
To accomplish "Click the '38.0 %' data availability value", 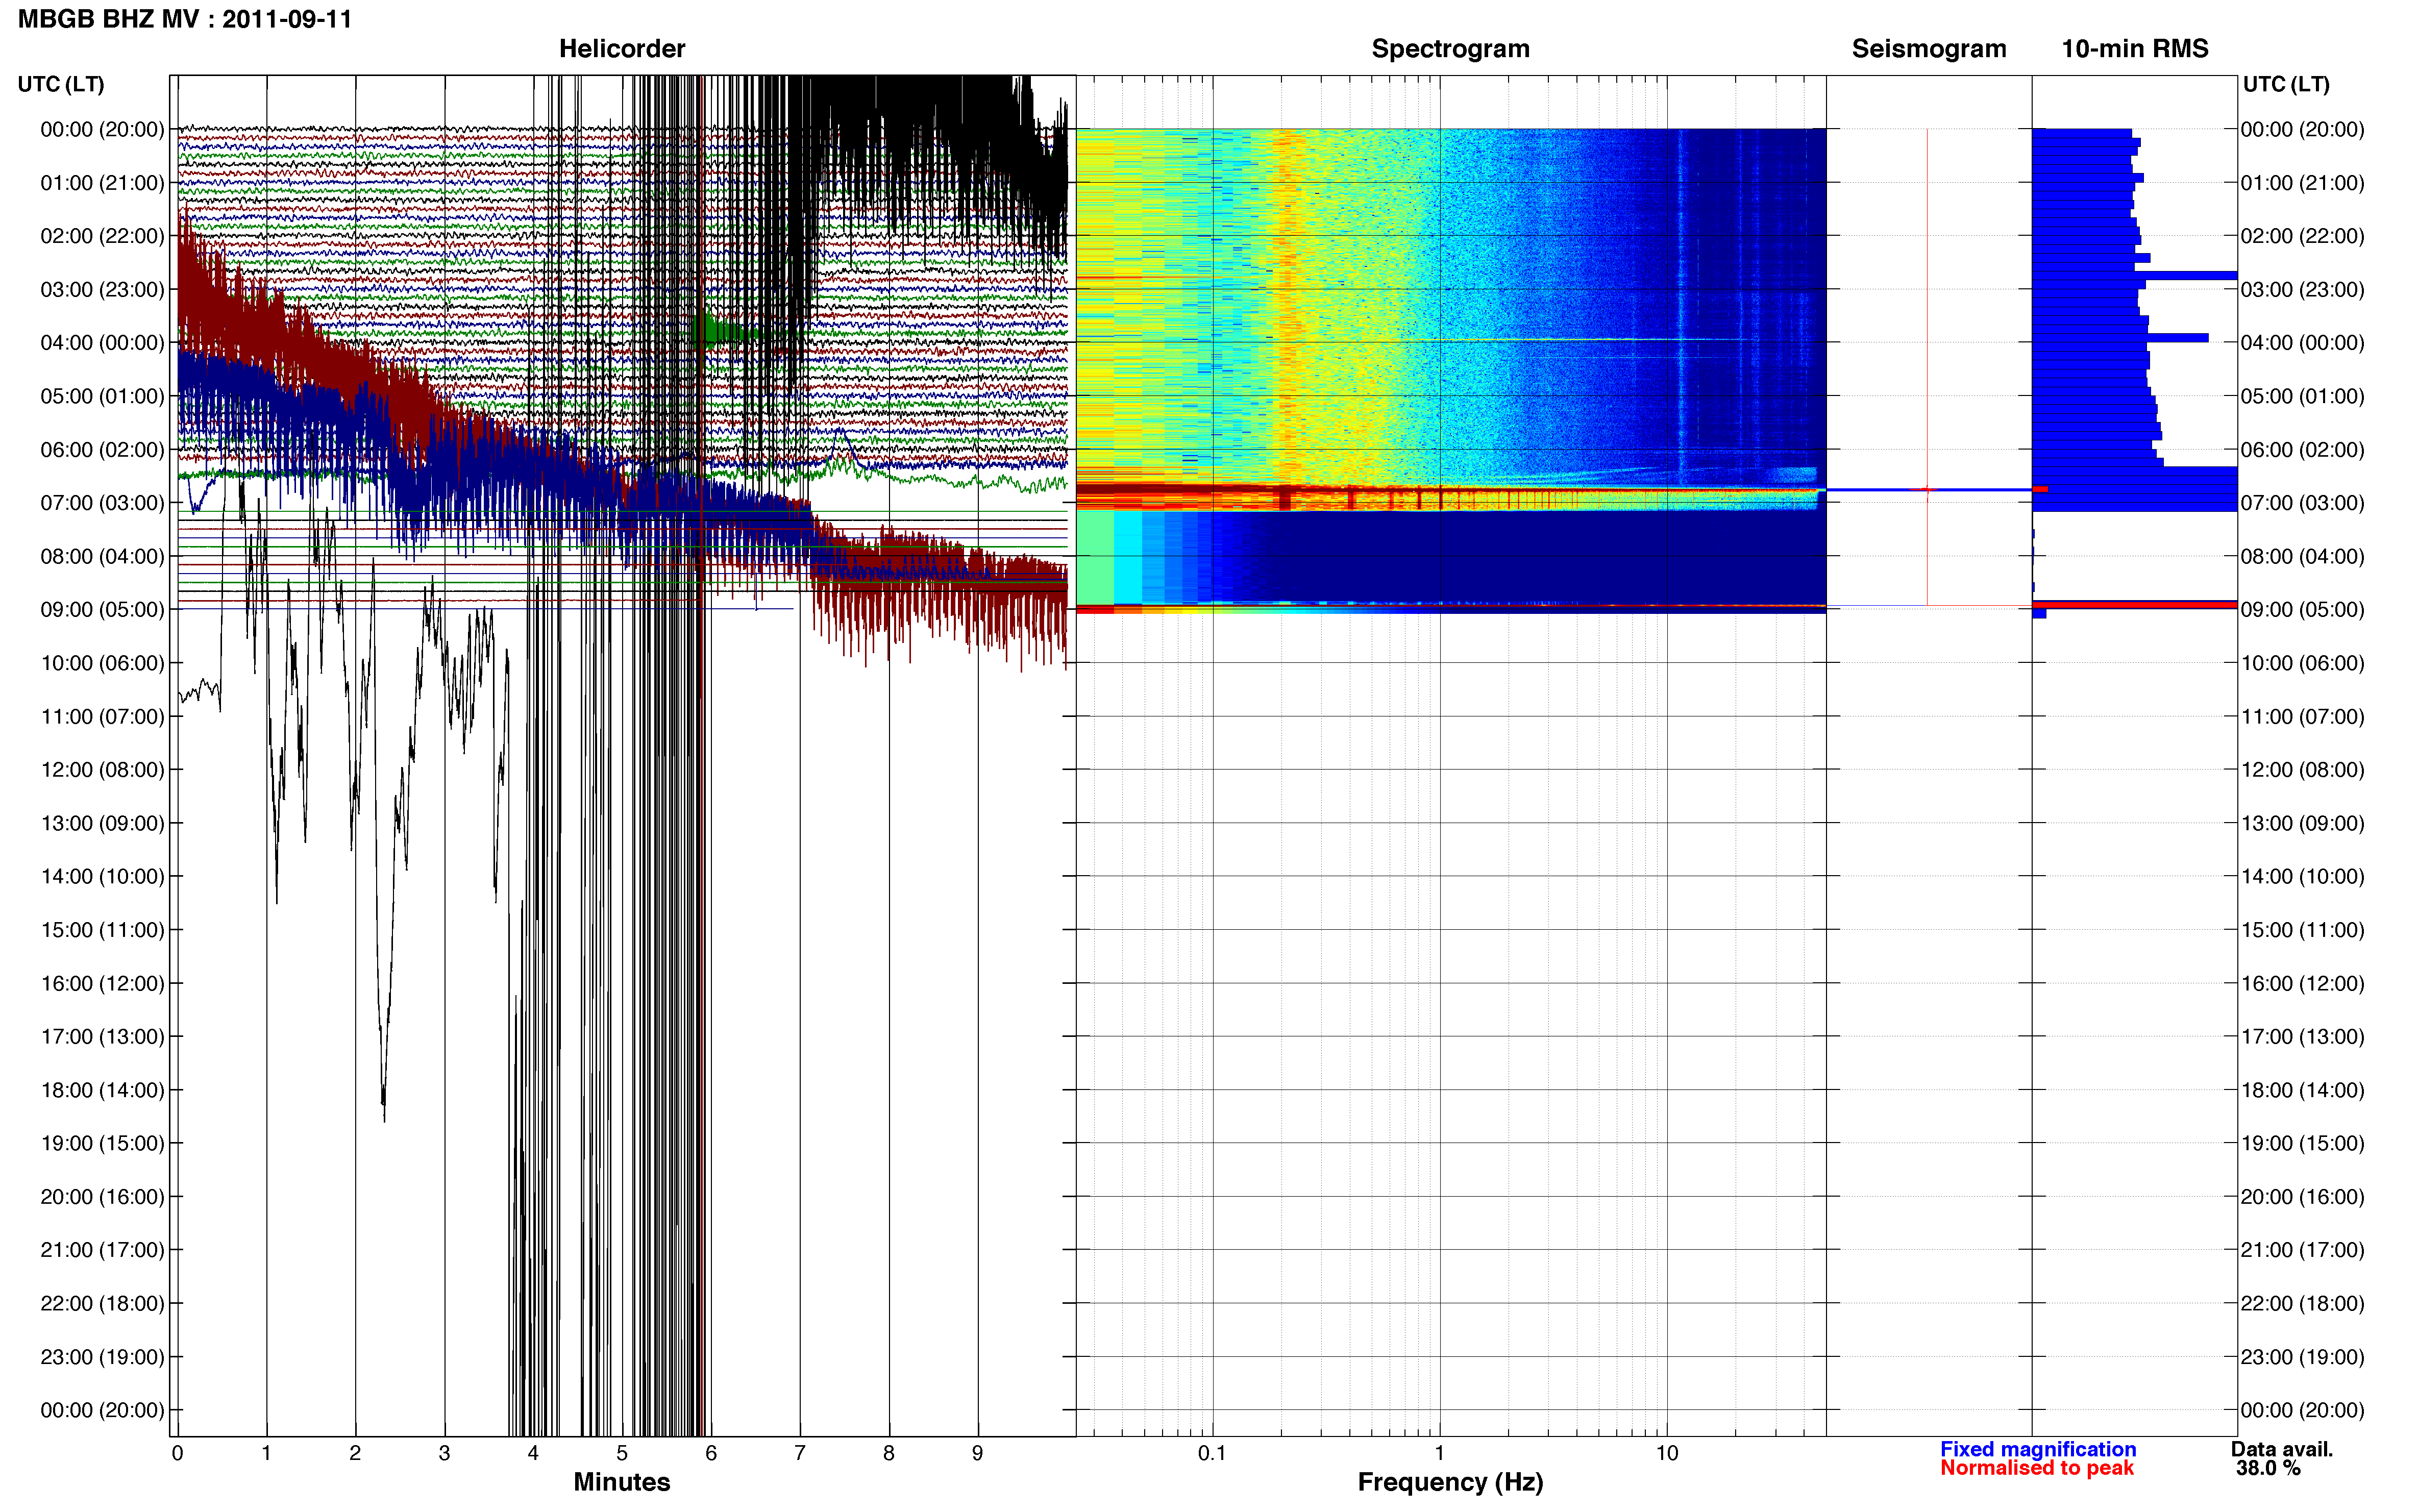I will coord(2269,1468).
